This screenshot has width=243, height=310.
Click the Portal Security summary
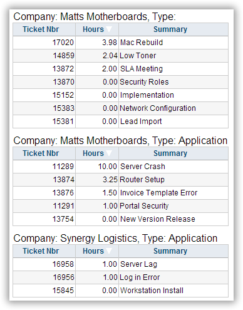tap(144, 206)
